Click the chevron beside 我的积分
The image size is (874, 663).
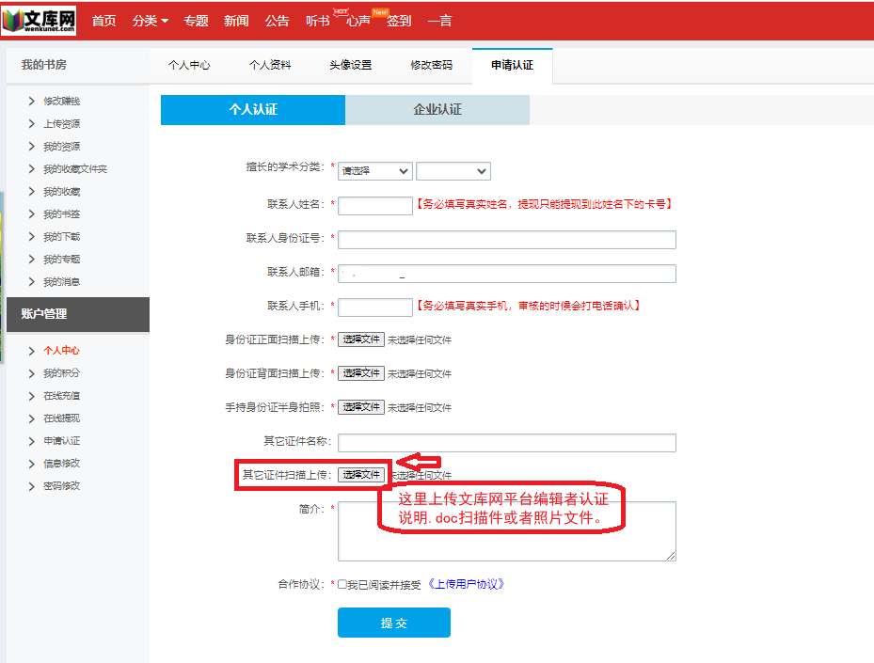coord(32,372)
